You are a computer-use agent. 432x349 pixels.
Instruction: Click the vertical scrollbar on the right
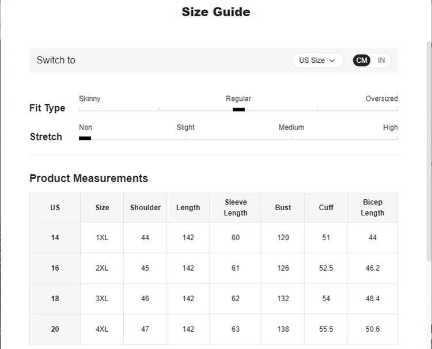click(x=428, y=150)
